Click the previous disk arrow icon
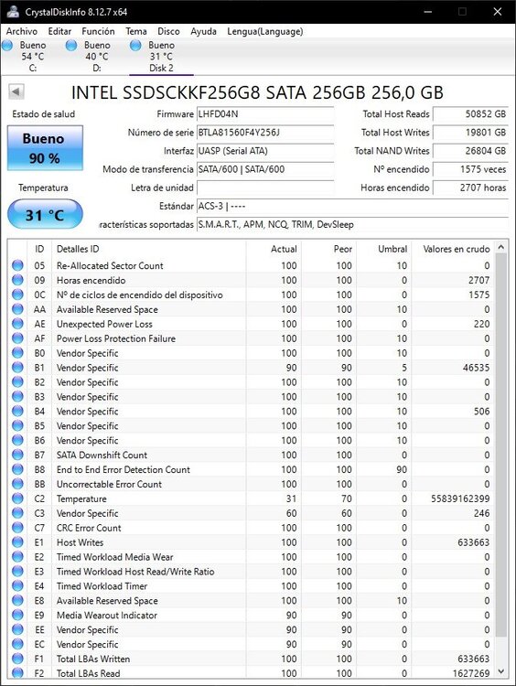Screen dimensions: 516x686 16,91
